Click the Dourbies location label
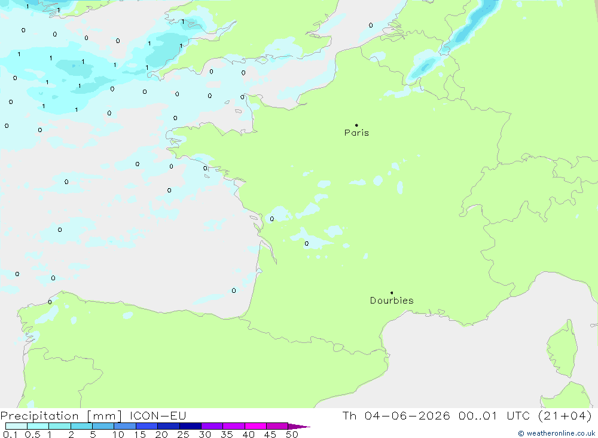598x438 pixels. point(392,301)
